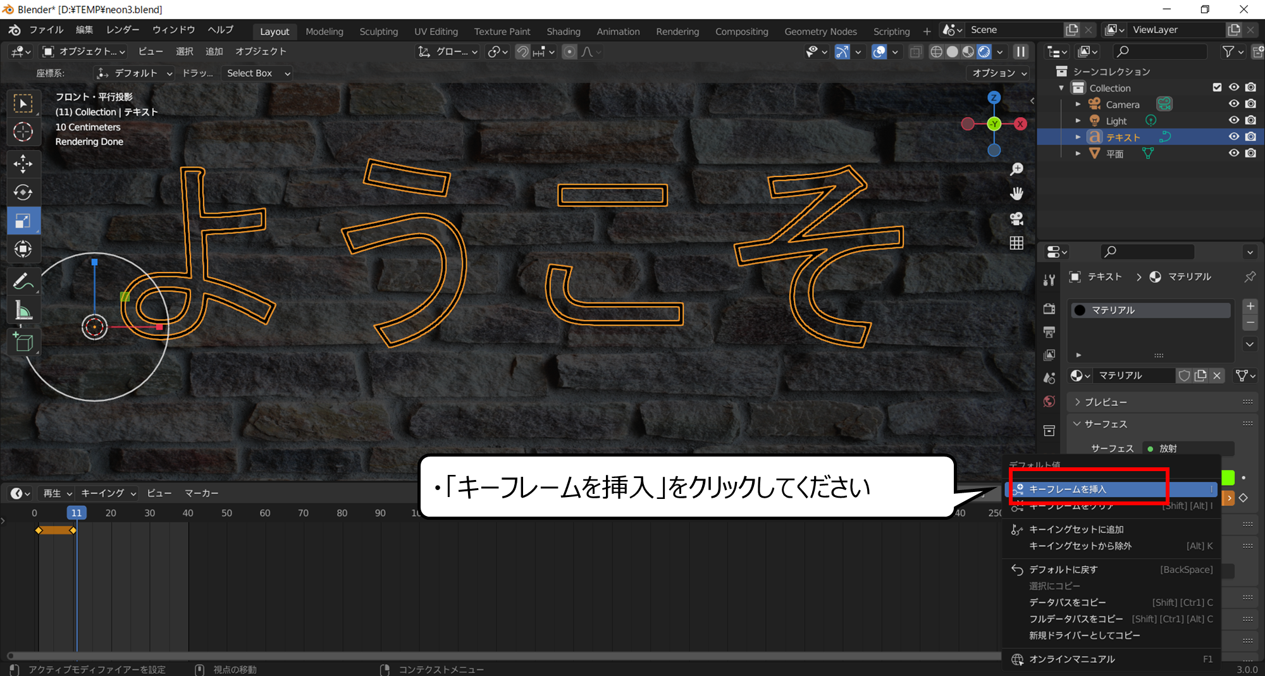Switch to Shading workspace tab
Image resolution: width=1265 pixels, height=676 pixels.
click(564, 32)
